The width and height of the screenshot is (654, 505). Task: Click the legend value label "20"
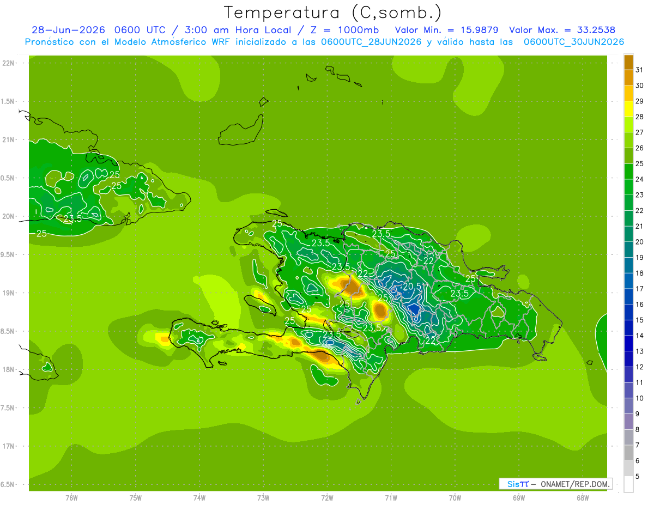click(640, 242)
